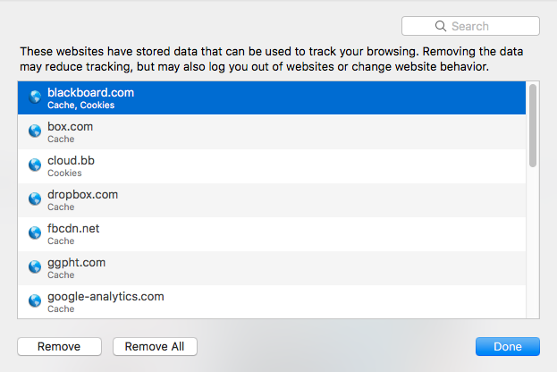
Task: Highlight the fbcdn.net row
Action: (268, 233)
